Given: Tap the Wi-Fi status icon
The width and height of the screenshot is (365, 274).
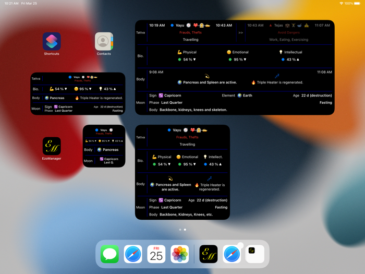Looking at the screenshot, I should (341, 3).
